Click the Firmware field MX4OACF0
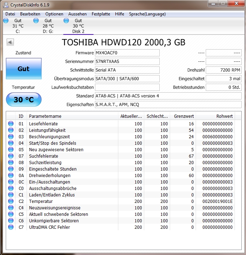Viewport: 246px width, 255px height. [x=127, y=53]
